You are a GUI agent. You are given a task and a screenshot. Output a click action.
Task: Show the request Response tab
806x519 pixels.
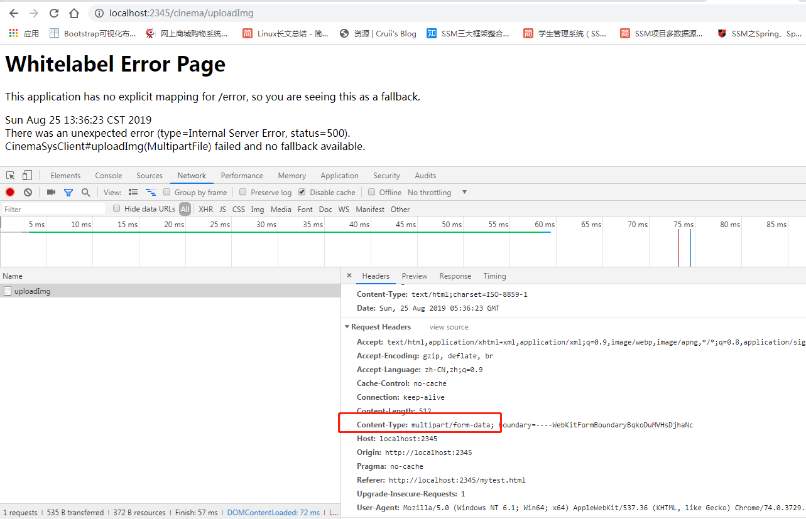455,276
